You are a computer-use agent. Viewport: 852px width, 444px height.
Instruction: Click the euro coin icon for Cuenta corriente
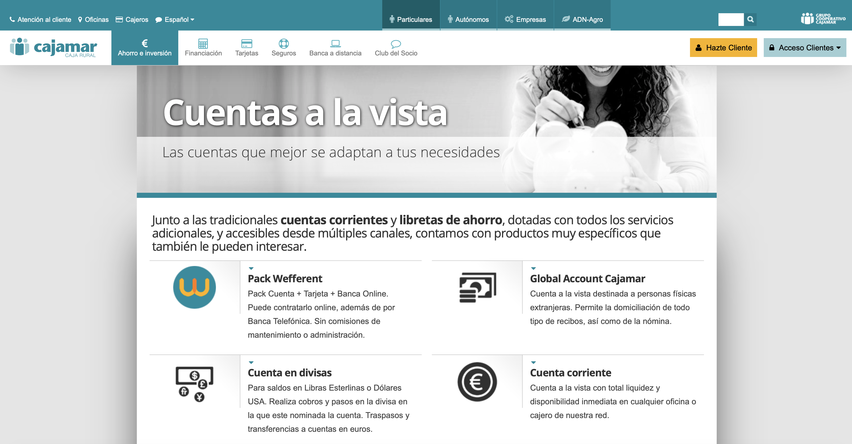tap(477, 382)
